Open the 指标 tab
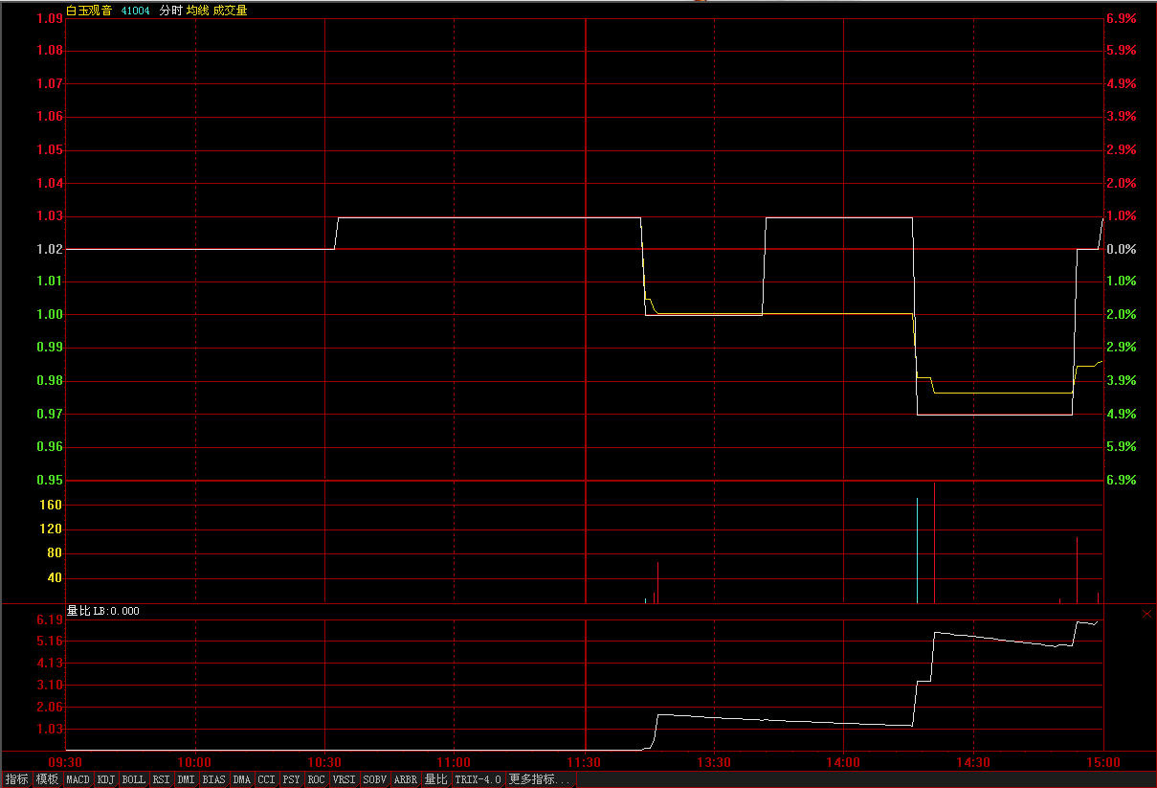This screenshot has width=1157, height=788. [x=16, y=779]
